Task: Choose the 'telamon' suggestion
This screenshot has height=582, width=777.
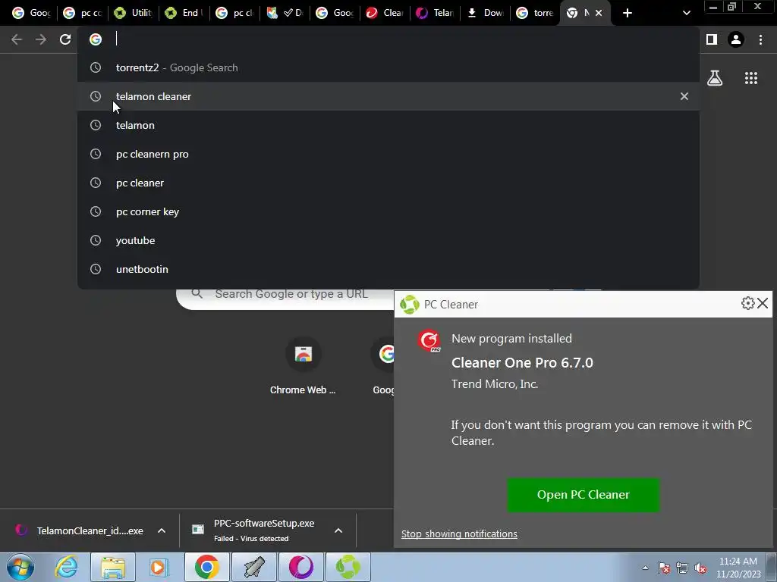Action: (x=388, y=125)
